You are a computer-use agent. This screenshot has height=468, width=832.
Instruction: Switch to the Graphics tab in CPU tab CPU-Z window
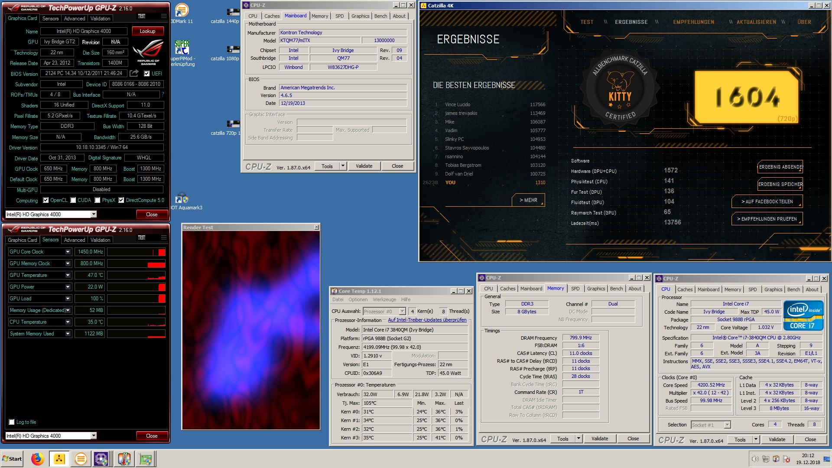(773, 289)
